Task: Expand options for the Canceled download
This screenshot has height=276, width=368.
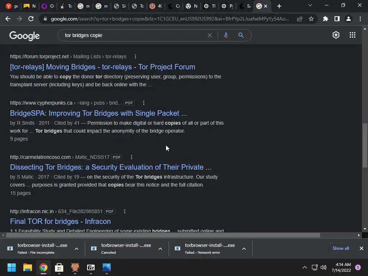Action: coord(160,249)
